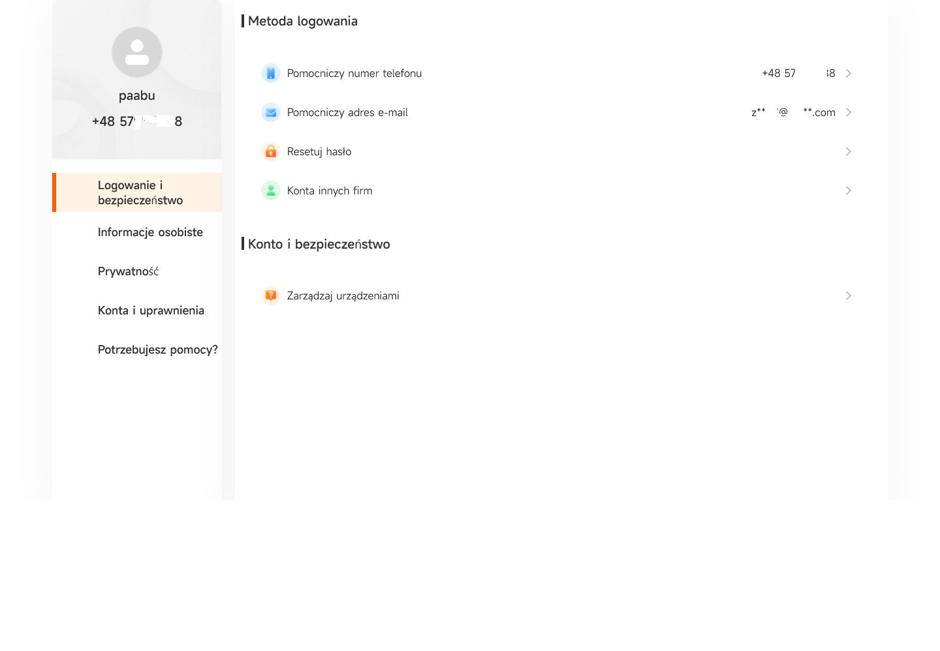940x651 pixels.
Task: Click the orange device management icon
Action: pyautogui.click(x=271, y=295)
